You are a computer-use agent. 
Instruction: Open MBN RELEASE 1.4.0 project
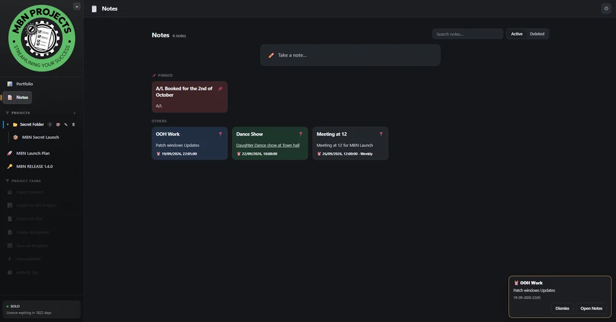tap(34, 166)
